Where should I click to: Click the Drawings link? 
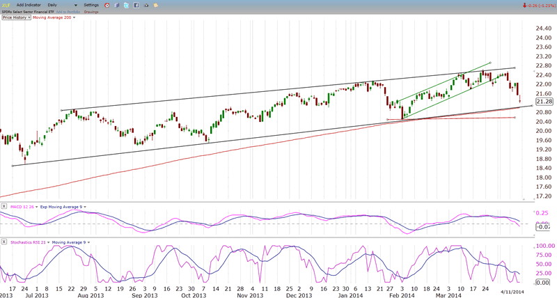tap(91, 11)
